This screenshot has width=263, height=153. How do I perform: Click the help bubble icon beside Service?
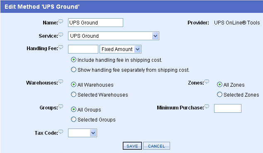[61, 35]
